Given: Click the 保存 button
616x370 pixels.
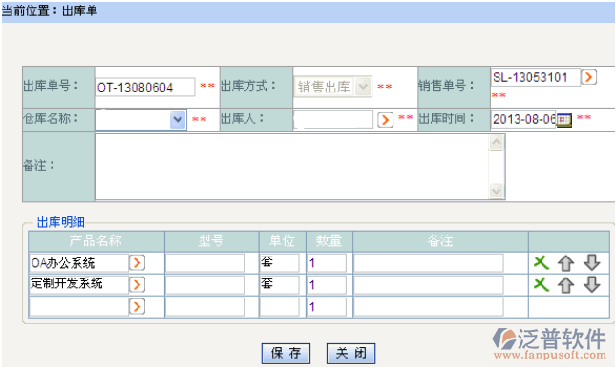Looking at the screenshot, I should [x=286, y=354].
